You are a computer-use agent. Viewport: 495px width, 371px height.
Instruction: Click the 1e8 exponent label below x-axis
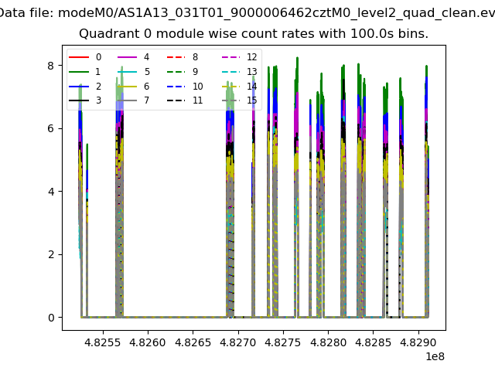point(433,356)
